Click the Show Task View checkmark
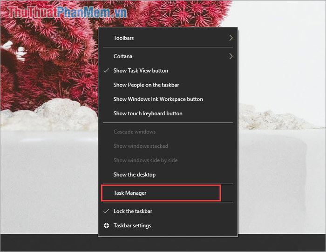 pos(106,71)
